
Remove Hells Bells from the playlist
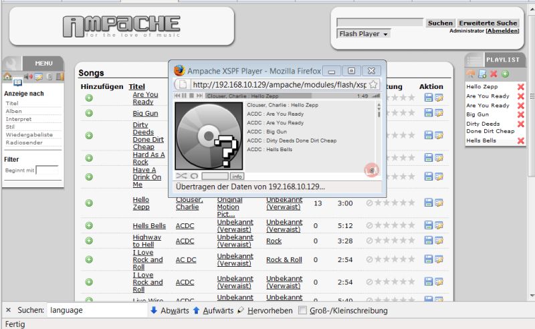pos(521,140)
